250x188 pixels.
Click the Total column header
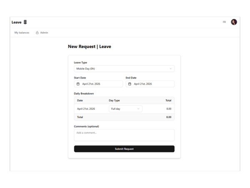[x=168, y=101]
